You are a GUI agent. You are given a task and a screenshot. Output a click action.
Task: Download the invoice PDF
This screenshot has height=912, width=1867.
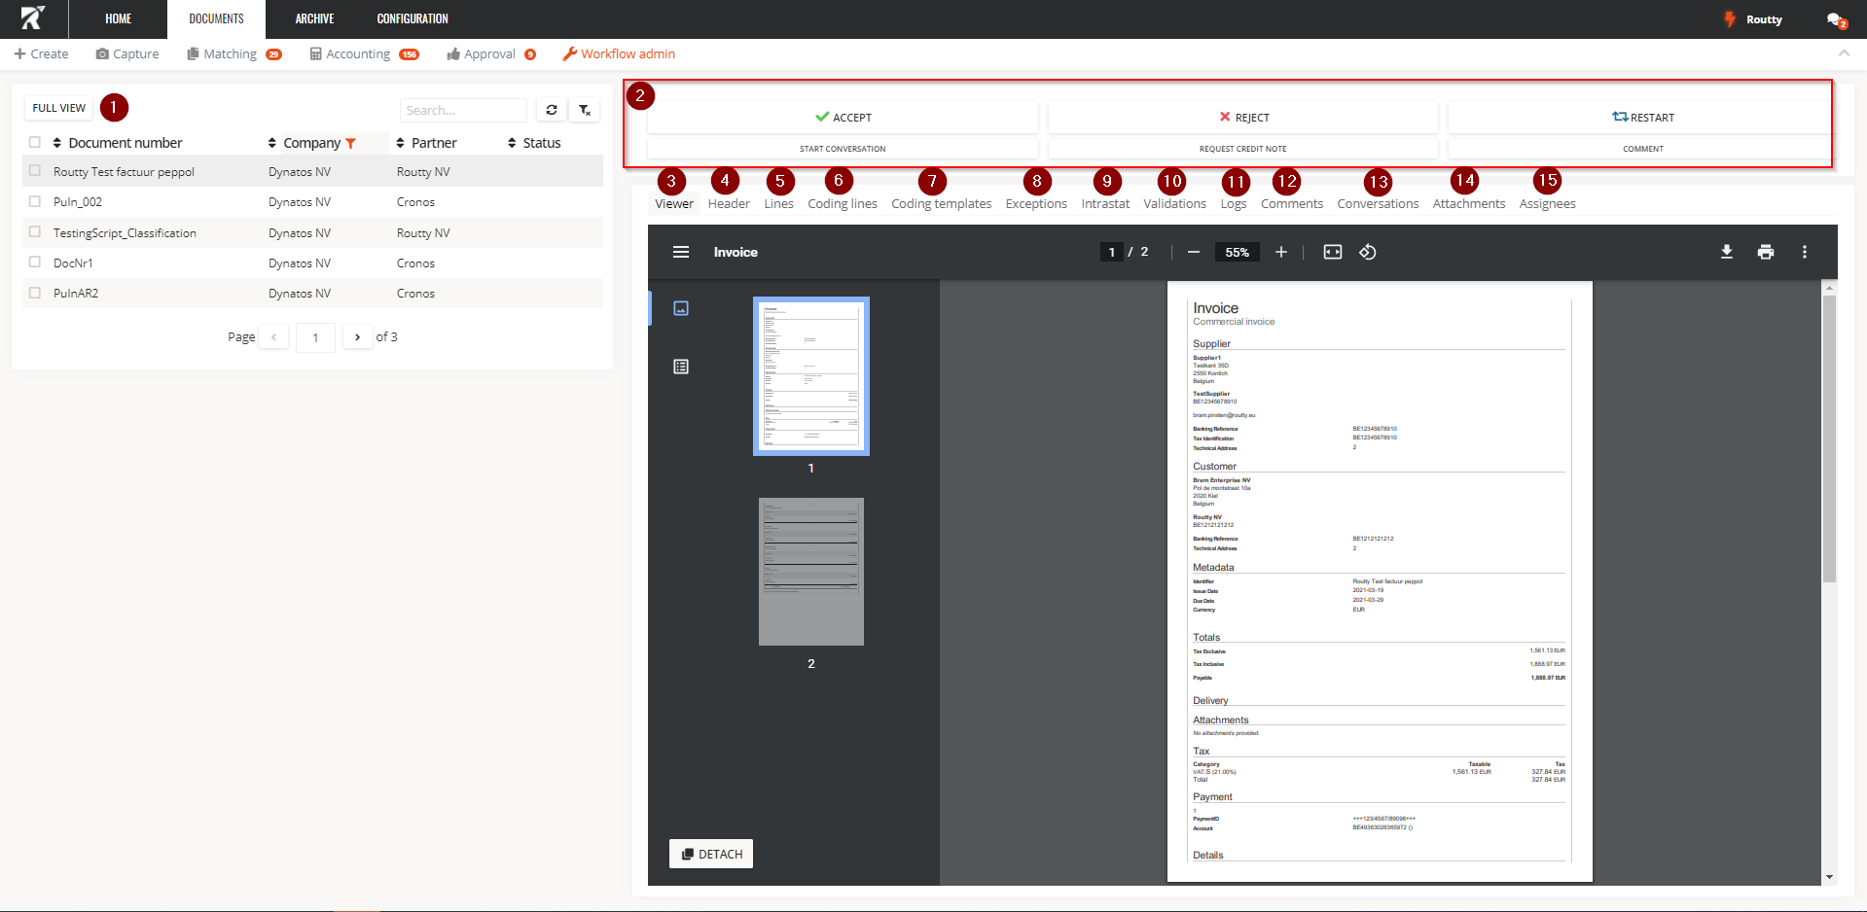click(x=1726, y=252)
